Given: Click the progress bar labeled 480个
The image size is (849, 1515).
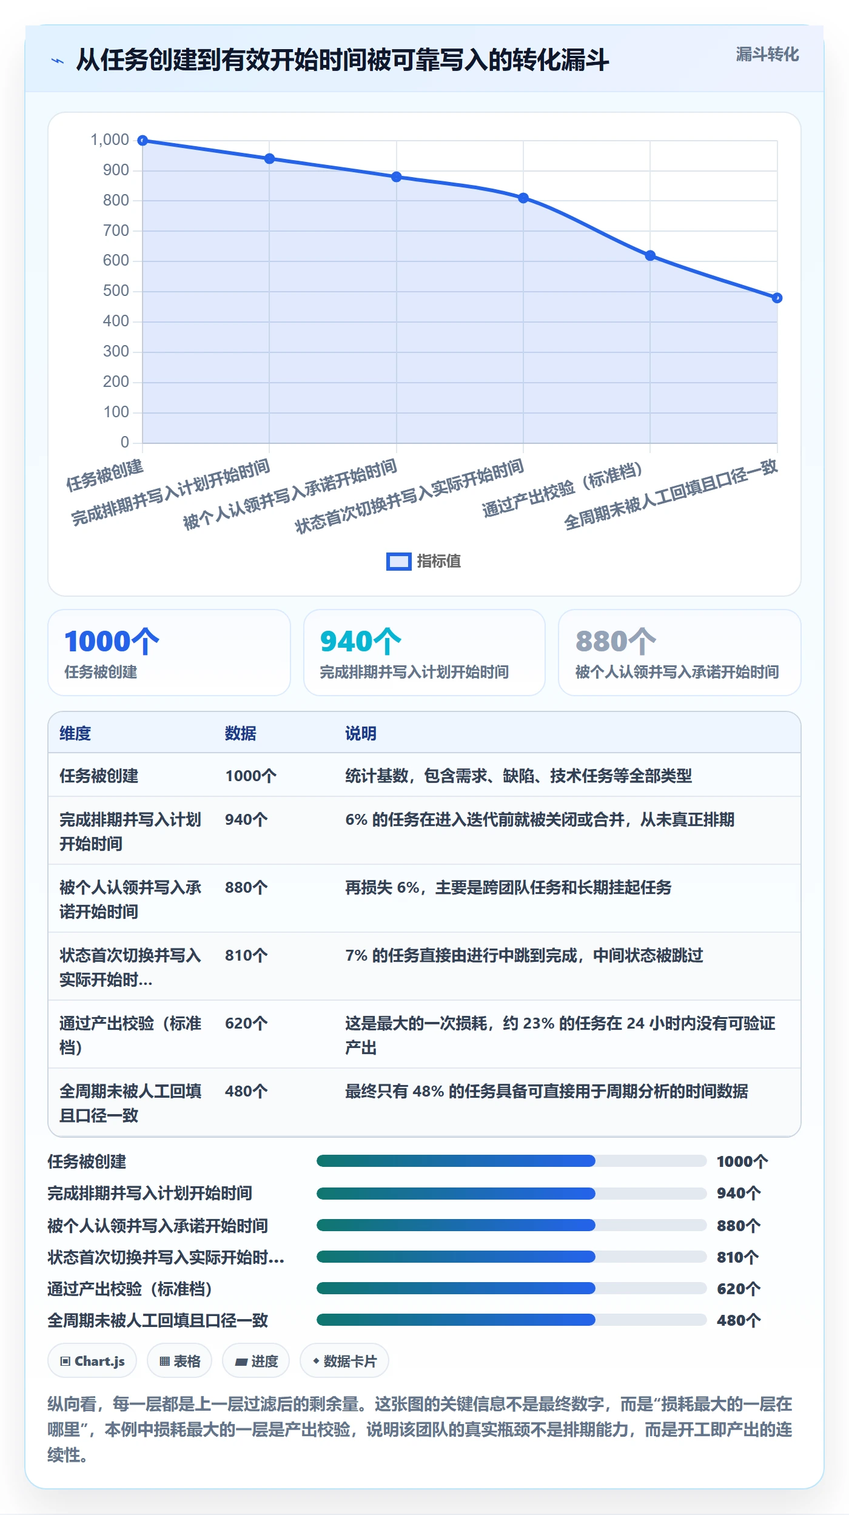Looking at the screenshot, I should tap(511, 1320).
